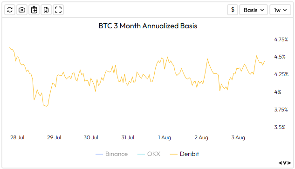Screen dimensions: 295x169
Task: Toggle OKX series in legend
Action: 149,154
